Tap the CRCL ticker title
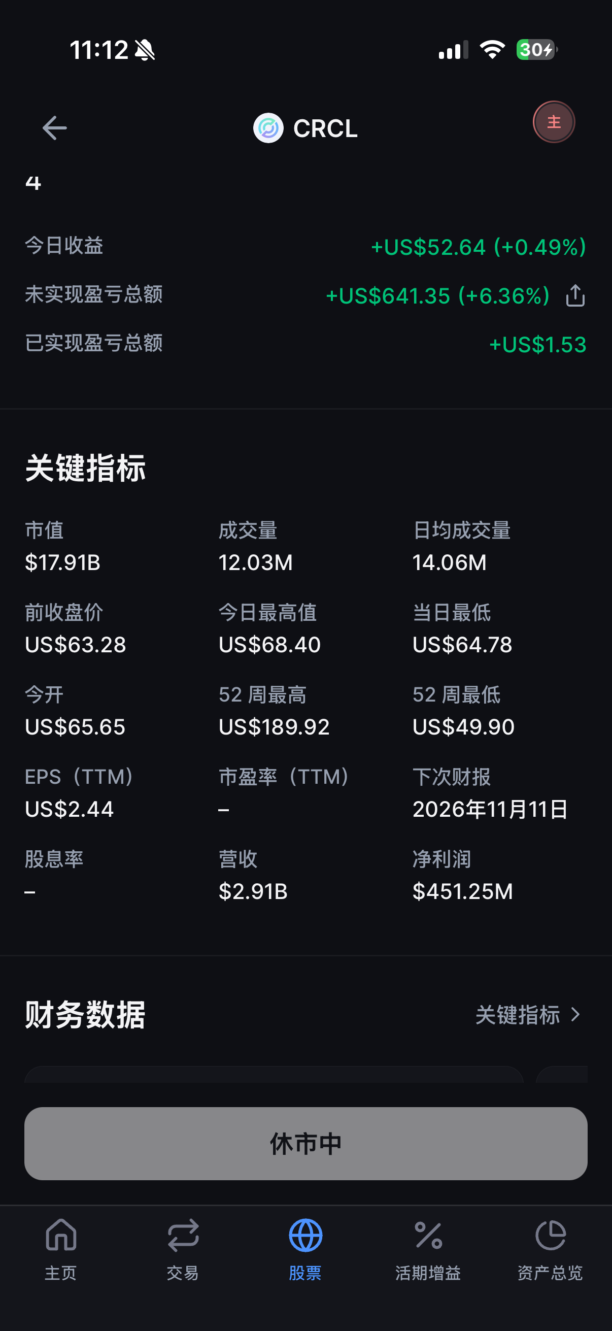This screenshot has height=1331, width=612. 325,128
